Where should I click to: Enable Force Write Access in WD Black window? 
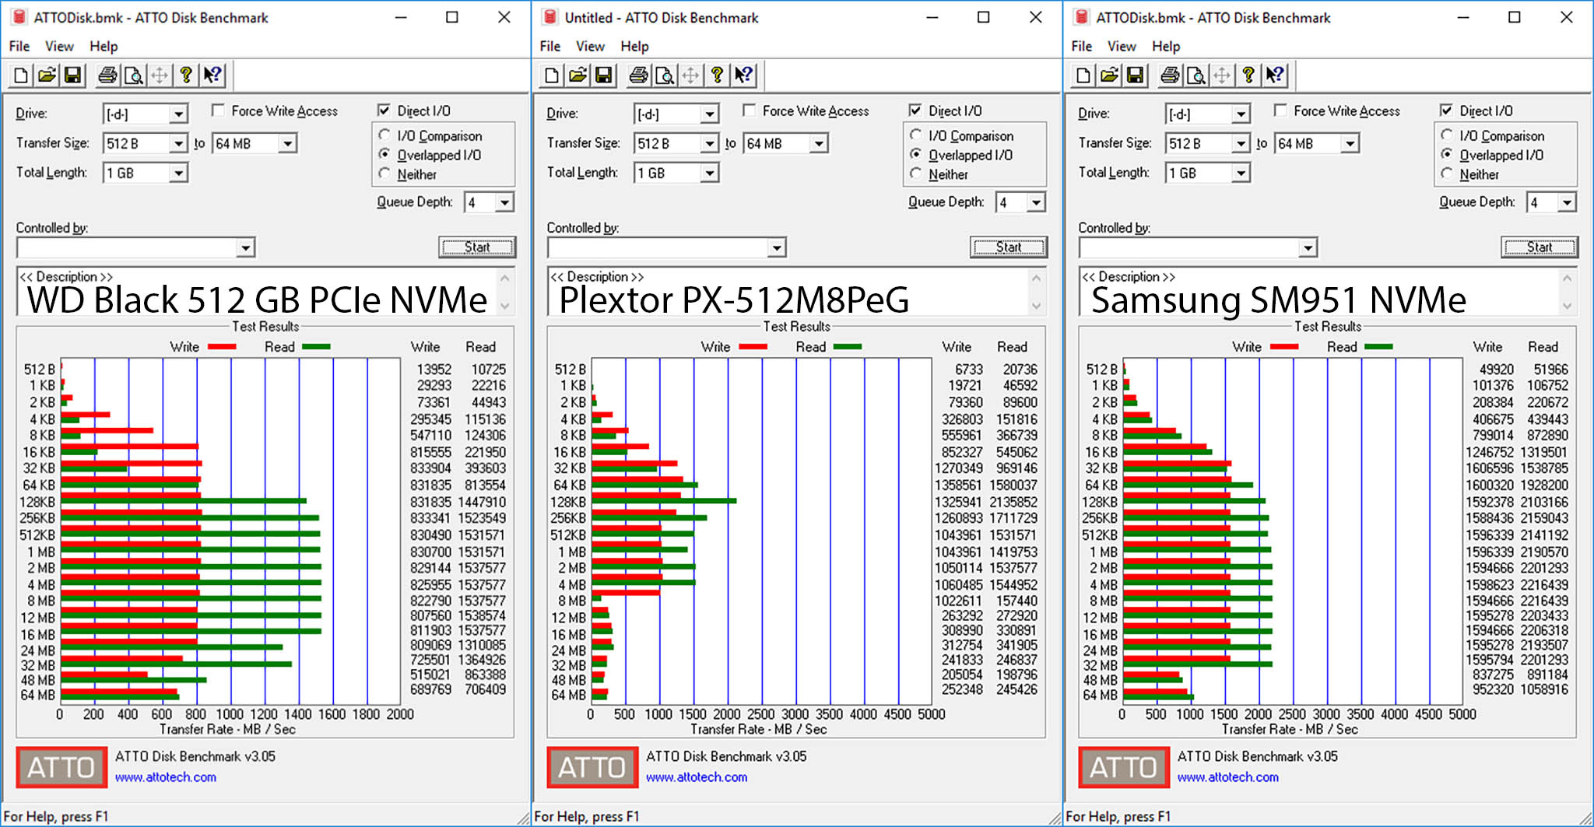click(219, 110)
